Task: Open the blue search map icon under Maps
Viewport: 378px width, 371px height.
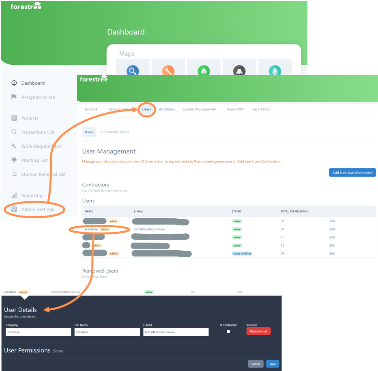Action: [133, 70]
